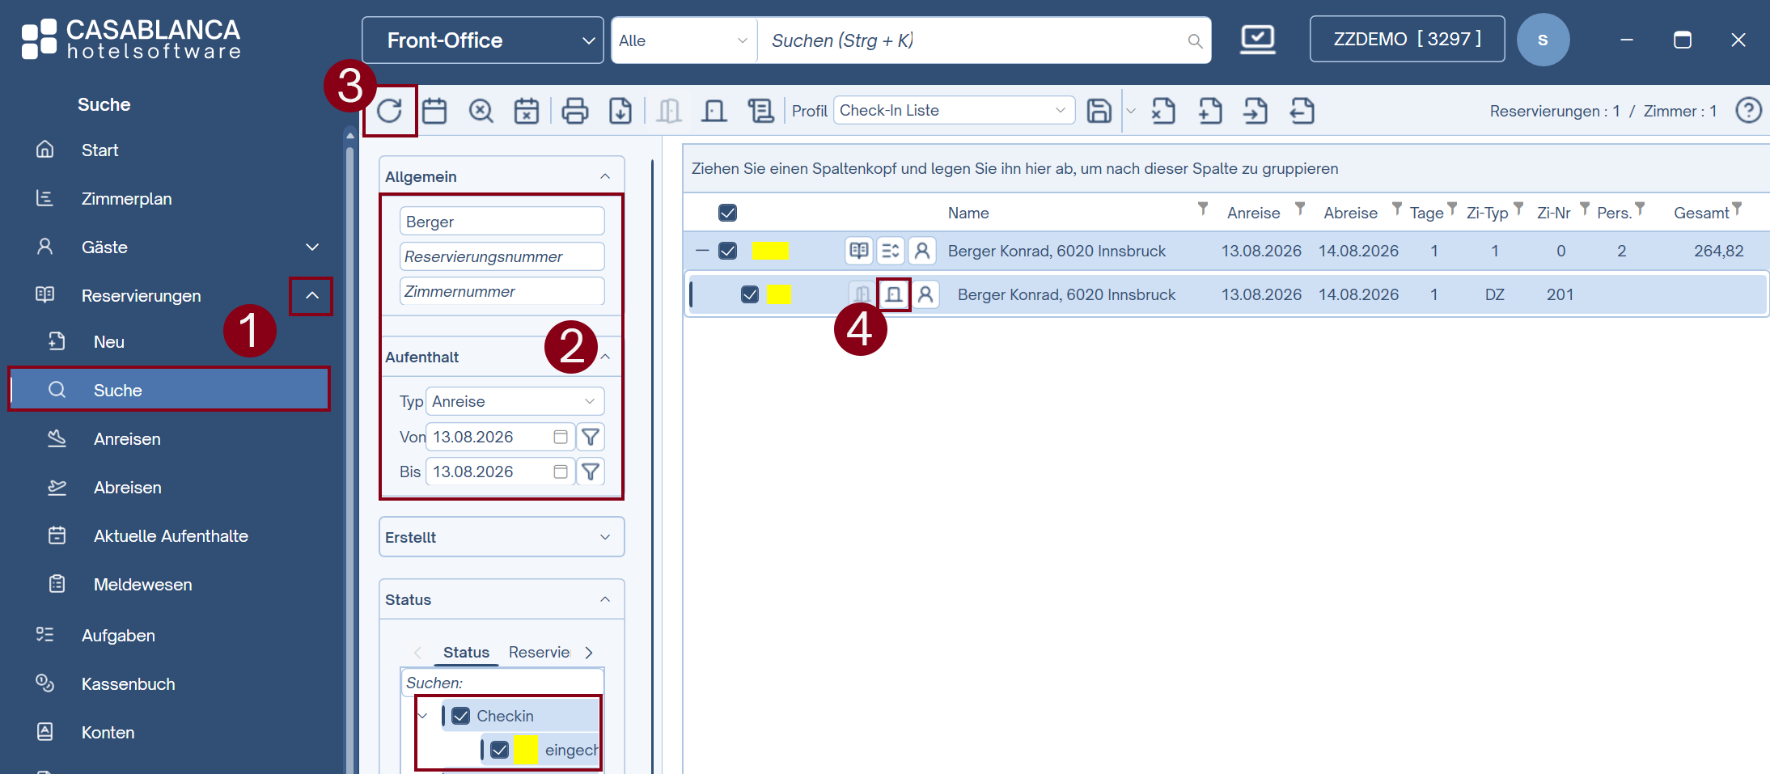
Task: Collapse the Reservierungen menu chevron
Action: (312, 296)
